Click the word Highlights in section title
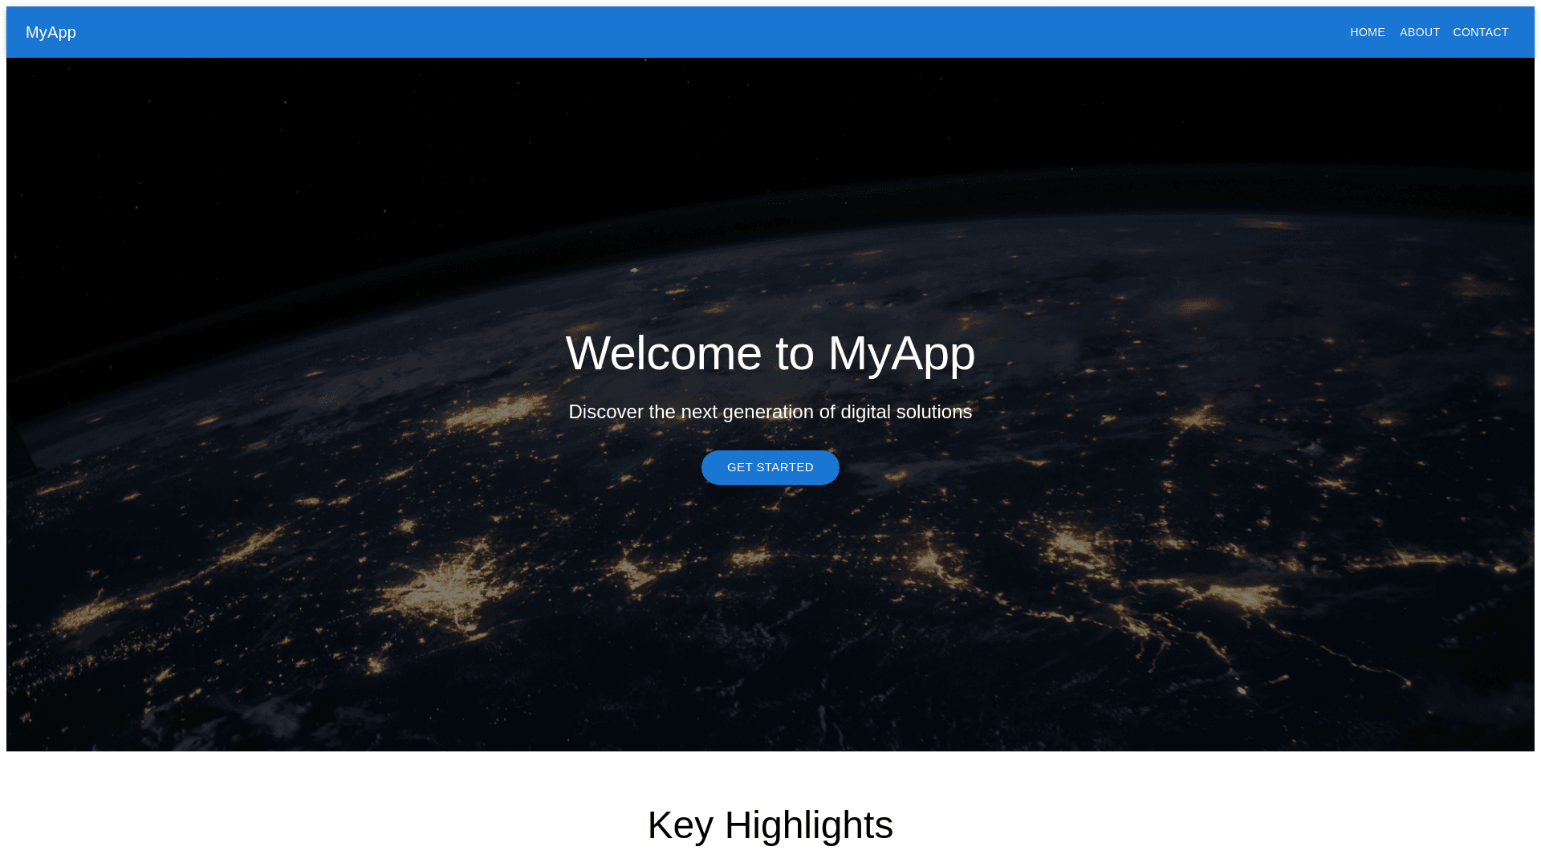Viewport: 1541px width, 867px height. [808, 825]
